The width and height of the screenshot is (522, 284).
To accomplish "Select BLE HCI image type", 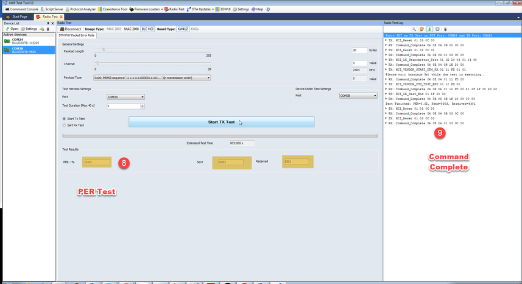I will (x=147, y=29).
